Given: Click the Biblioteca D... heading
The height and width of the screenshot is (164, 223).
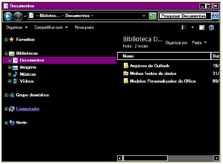Looking at the screenshot, I should tap(142, 39).
